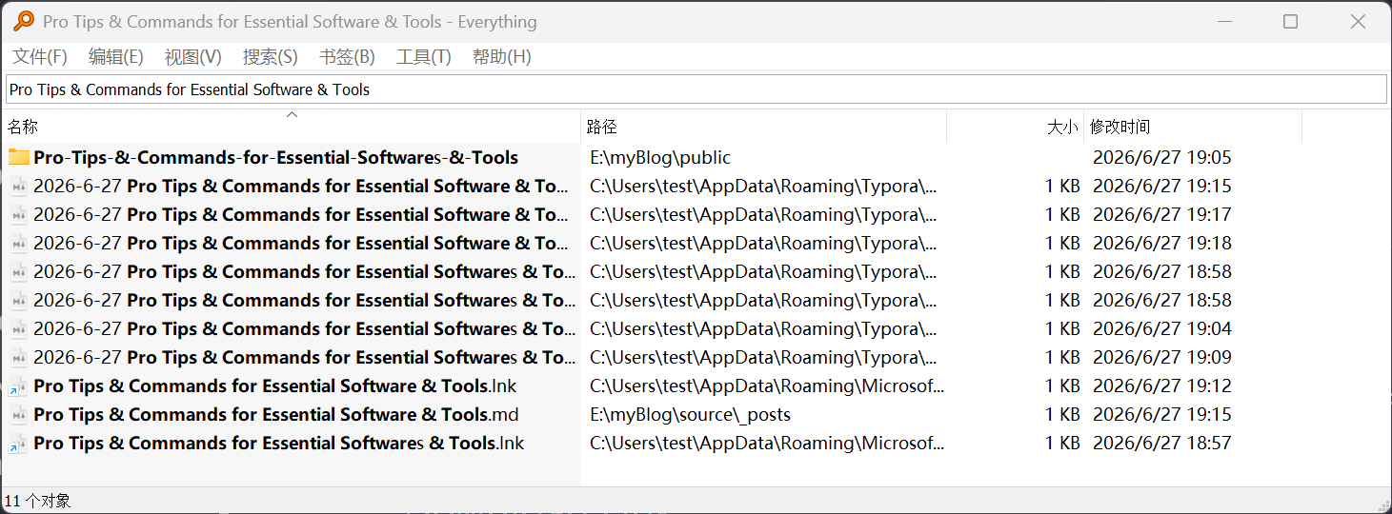Click the 1 KB size of Tools.md in source\_posts
1392x514 pixels.
pyautogui.click(x=1062, y=414)
